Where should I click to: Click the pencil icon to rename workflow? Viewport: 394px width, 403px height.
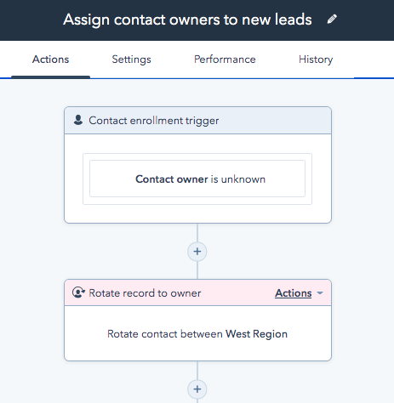pyautogui.click(x=332, y=19)
